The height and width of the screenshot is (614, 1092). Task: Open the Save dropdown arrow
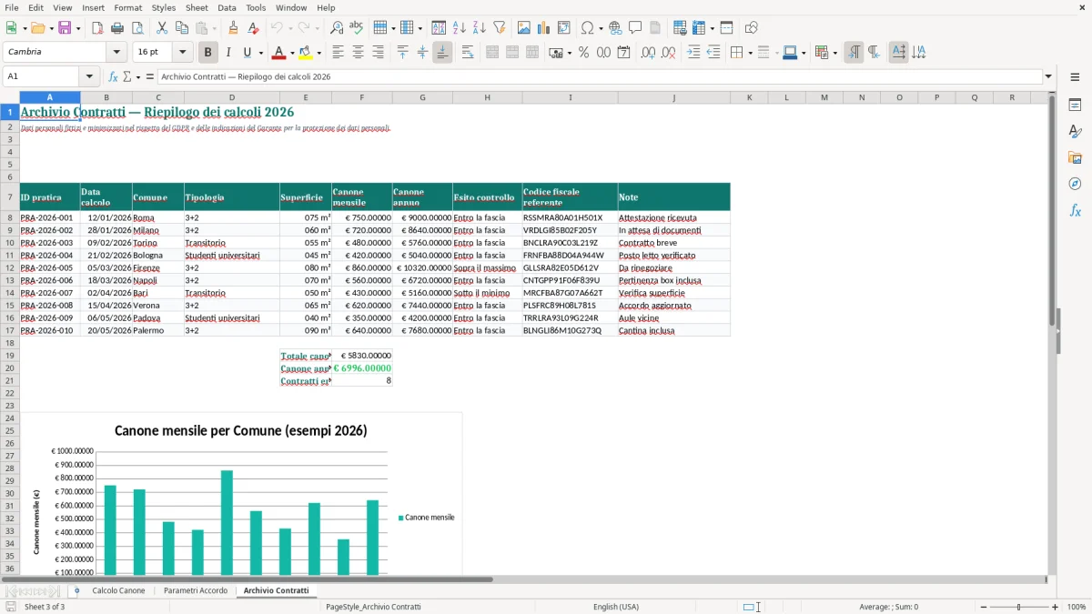click(x=77, y=27)
